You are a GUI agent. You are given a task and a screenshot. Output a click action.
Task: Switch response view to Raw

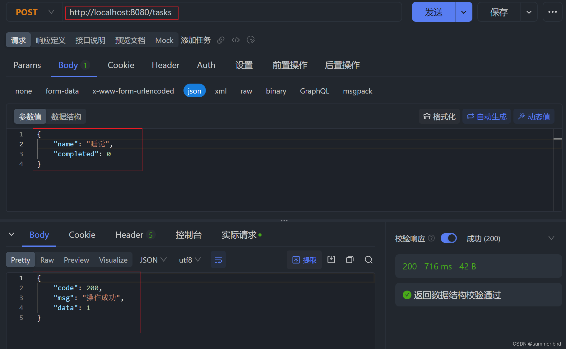pos(47,260)
